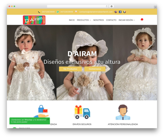Click the browser address bar

click(78, 6)
